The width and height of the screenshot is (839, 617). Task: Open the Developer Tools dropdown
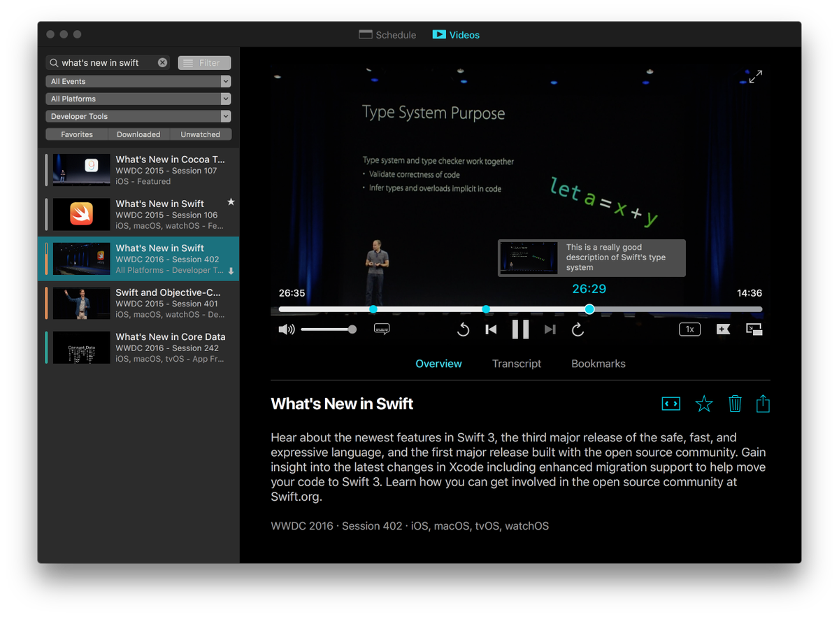[x=138, y=116]
